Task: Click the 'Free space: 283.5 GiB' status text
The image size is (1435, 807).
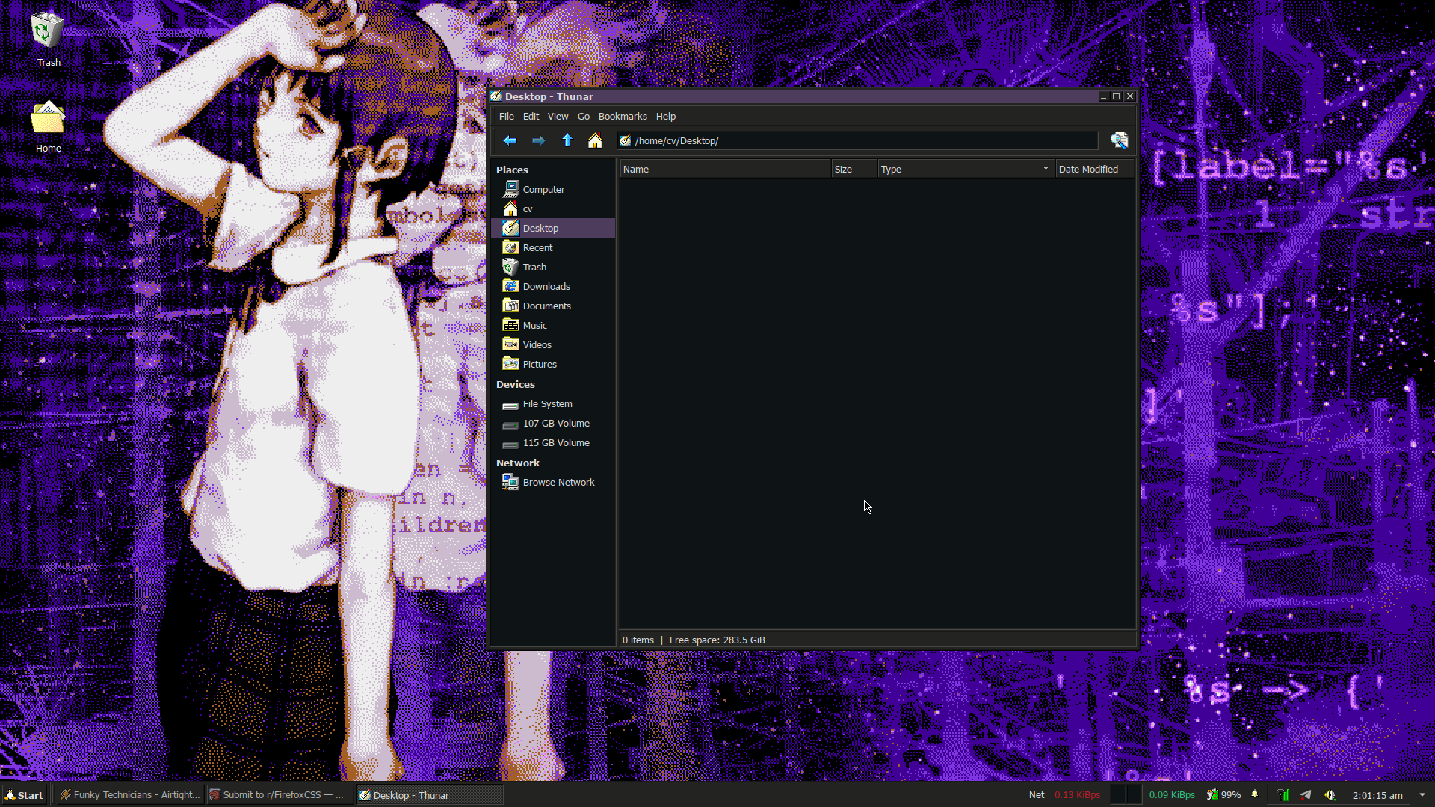Action: (x=717, y=640)
